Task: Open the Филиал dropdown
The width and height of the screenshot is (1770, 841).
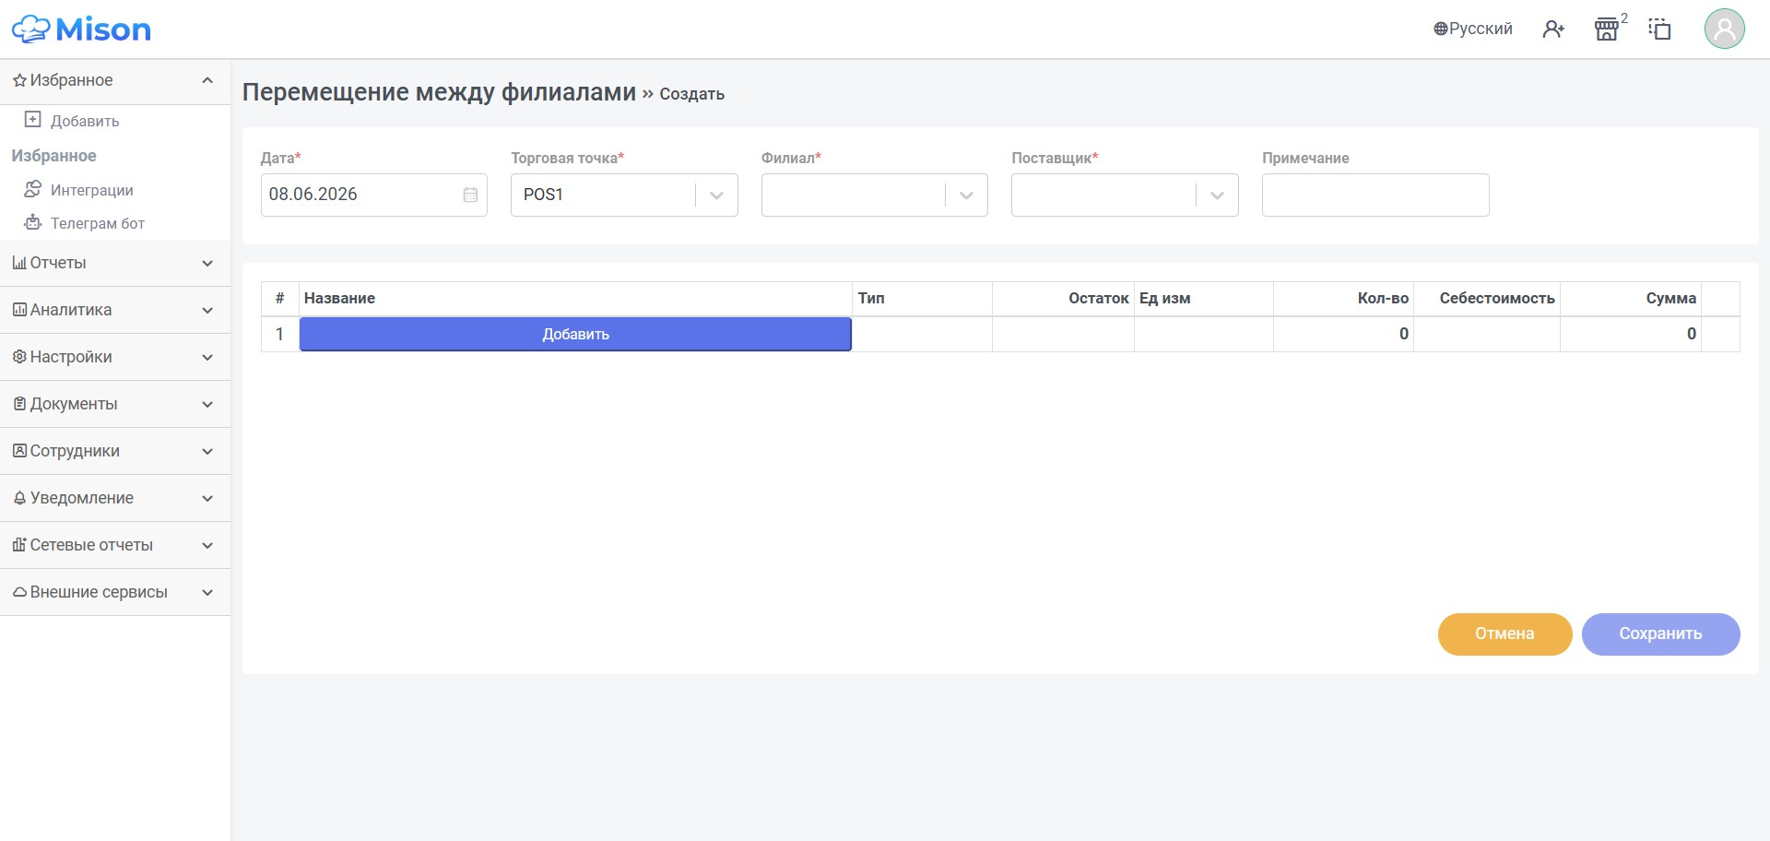Action: [x=874, y=195]
